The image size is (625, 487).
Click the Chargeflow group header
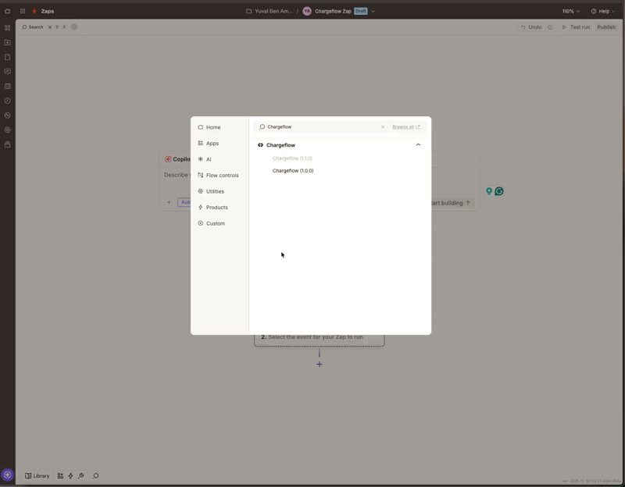[339, 145]
